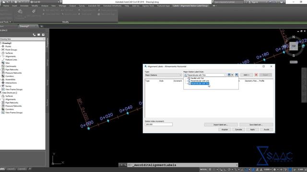Viewport: 307px width, 172px height.
Task: Select Corridors under Drawing3
Action: pyautogui.click(x=10, y=76)
